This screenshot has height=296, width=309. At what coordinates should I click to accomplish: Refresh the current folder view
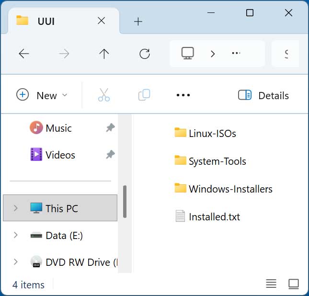tap(145, 54)
